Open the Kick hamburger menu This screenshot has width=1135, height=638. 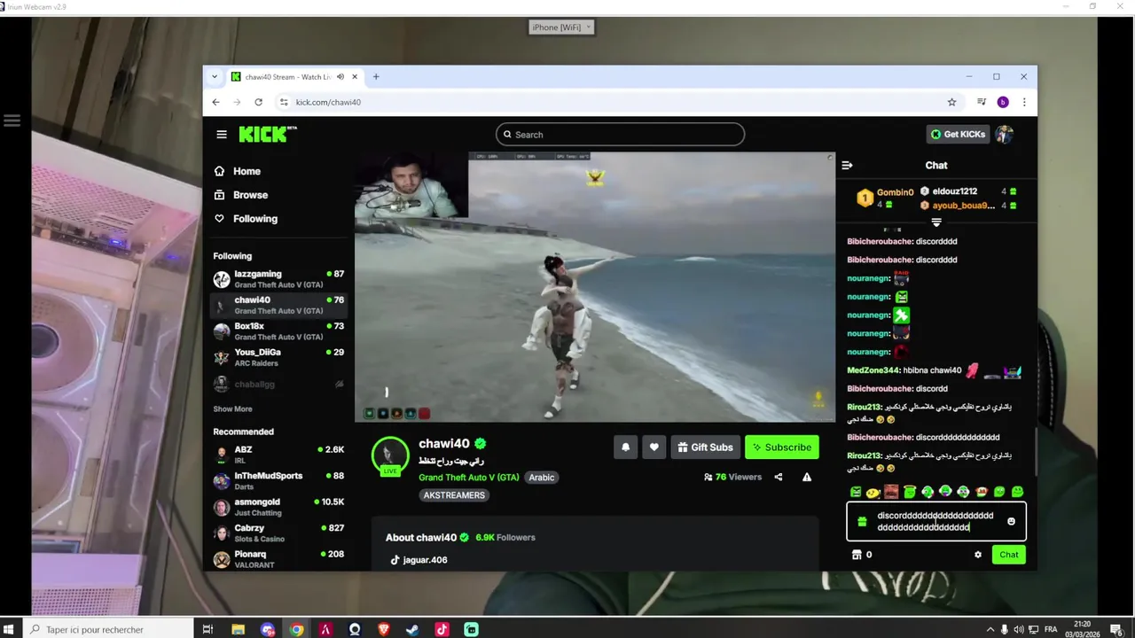point(222,135)
